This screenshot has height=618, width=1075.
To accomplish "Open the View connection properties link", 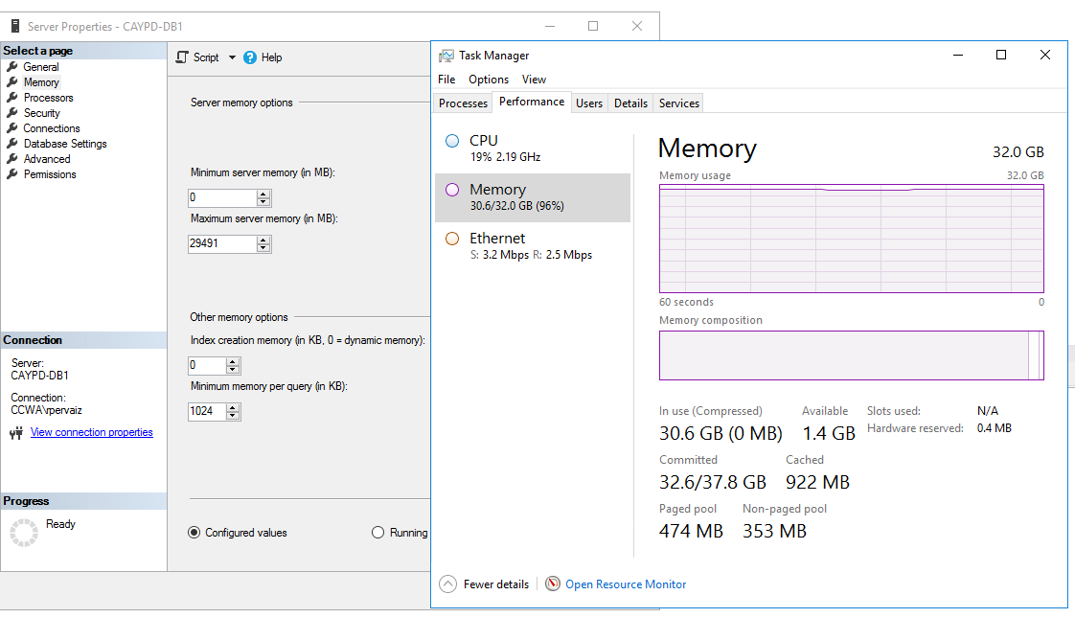I will (x=91, y=433).
